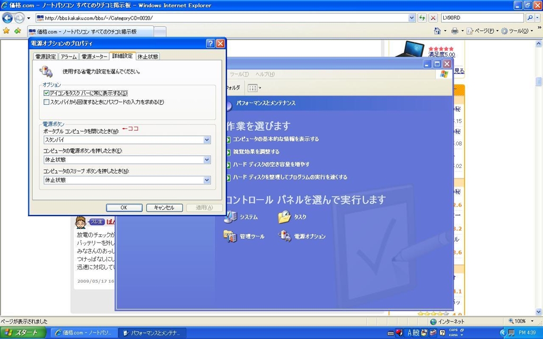Click the Windows スタート button
This screenshot has width=543, height=339.
point(22,333)
